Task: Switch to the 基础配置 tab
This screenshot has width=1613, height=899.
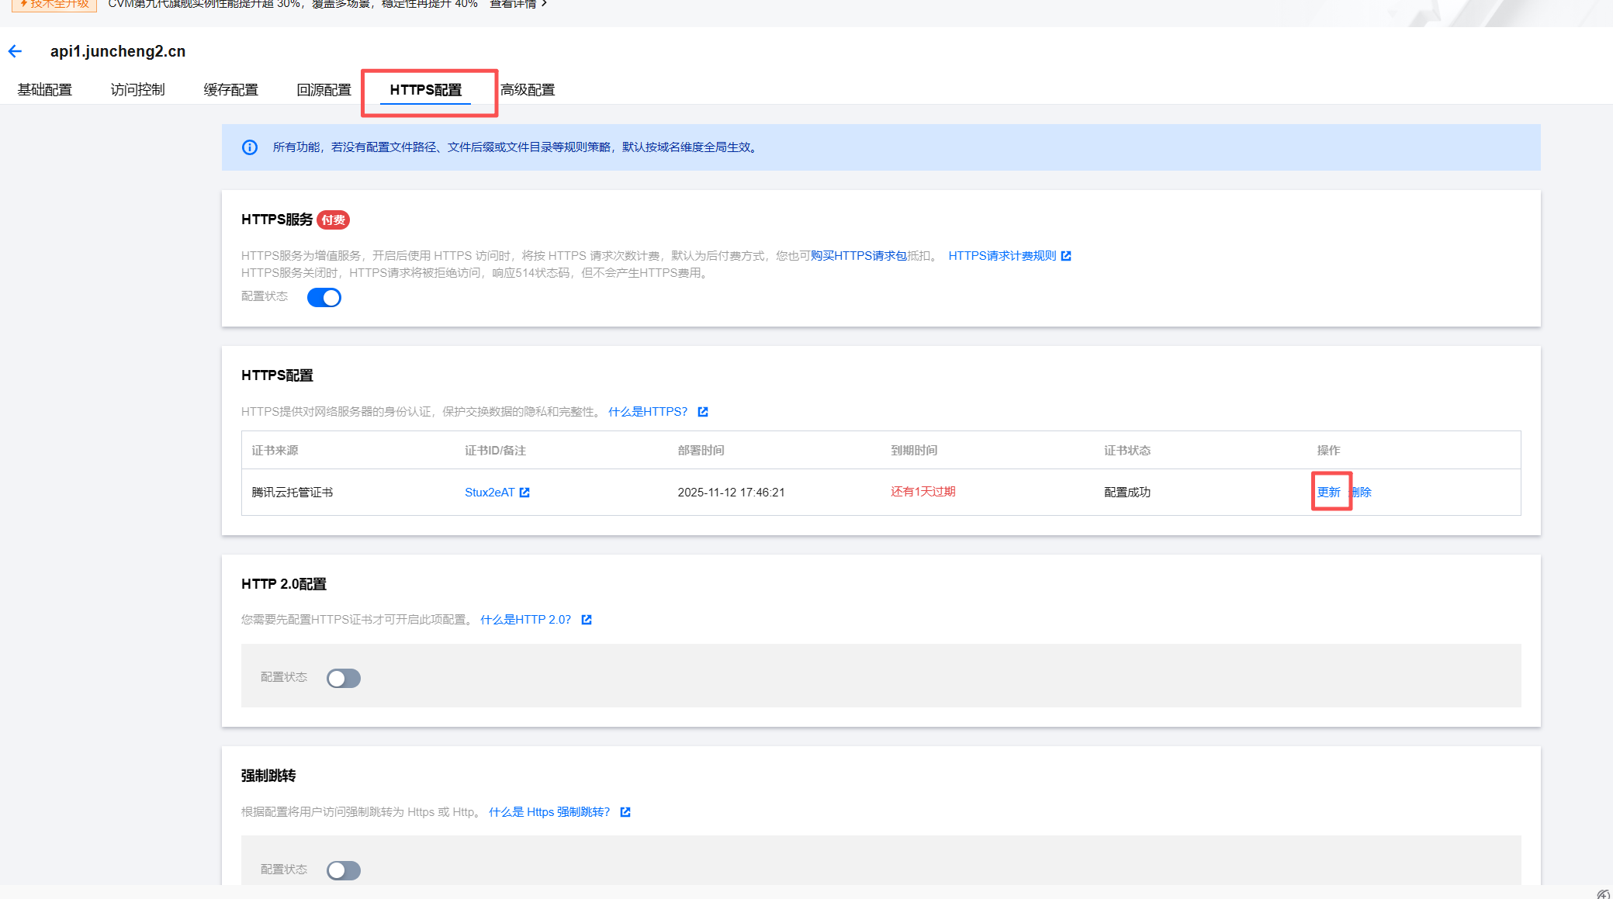Action: [44, 90]
